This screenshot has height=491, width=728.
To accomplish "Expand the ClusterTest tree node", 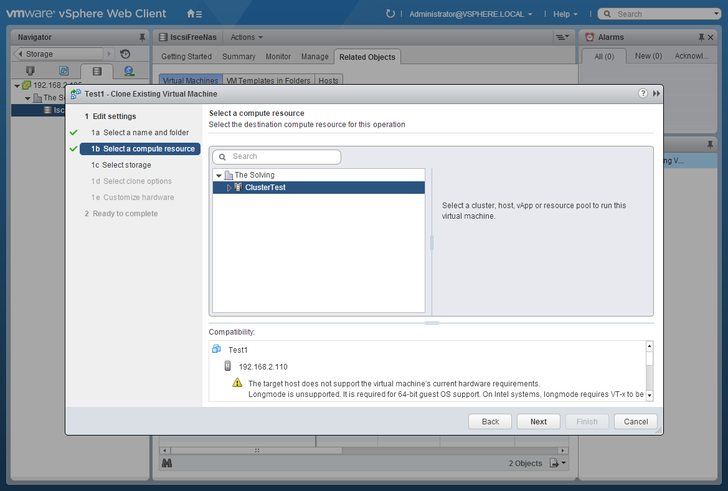I will pos(229,188).
